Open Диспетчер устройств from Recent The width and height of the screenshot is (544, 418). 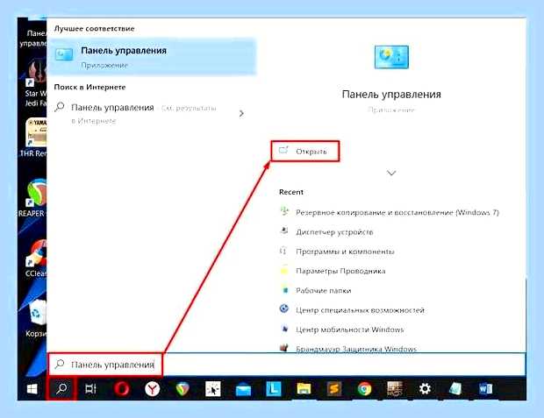(326, 232)
